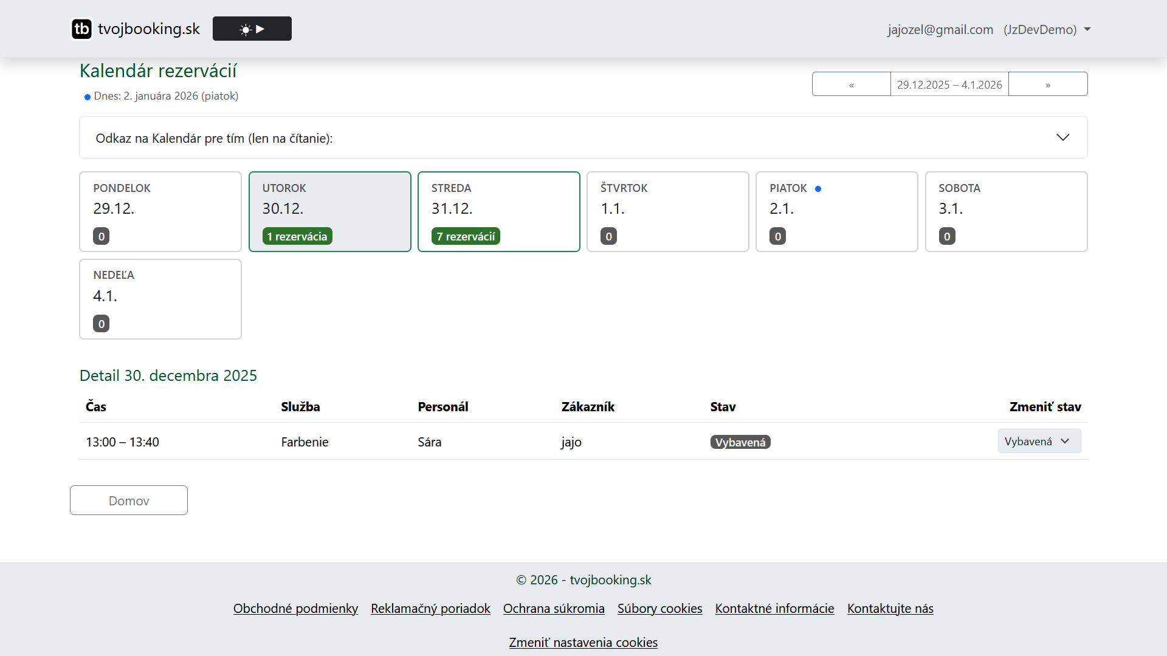Click the 29.12.2025 – 4.1.2026 date range
The image size is (1167, 656).
point(949,84)
